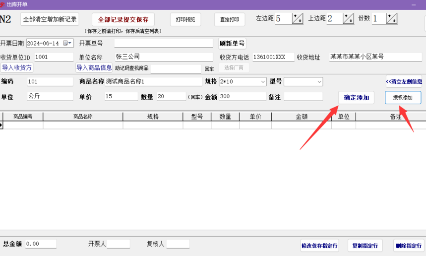Select the row marker of the first table row
Screen dimensions: 426x256
tap(1, 125)
